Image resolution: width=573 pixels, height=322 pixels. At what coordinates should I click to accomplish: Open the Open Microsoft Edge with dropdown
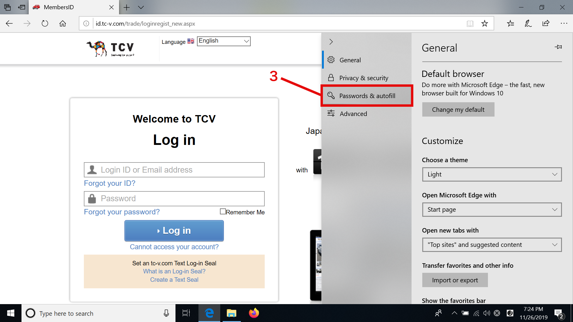tap(492, 210)
